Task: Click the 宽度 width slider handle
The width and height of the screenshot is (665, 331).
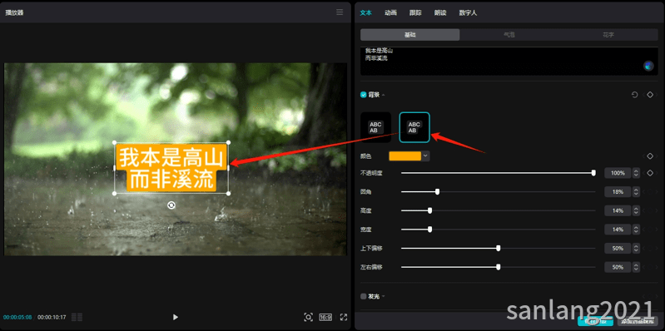Action: click(429, 230)
